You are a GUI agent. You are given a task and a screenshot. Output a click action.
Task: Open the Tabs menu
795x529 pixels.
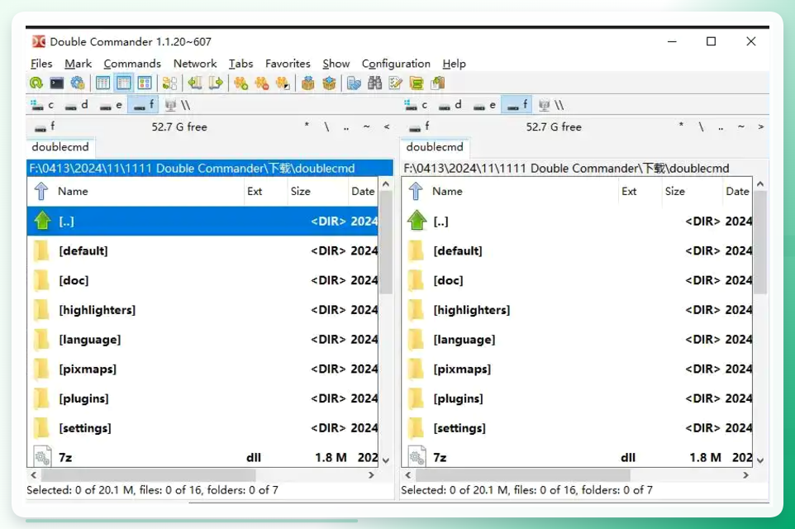click(x=240, y=64)
